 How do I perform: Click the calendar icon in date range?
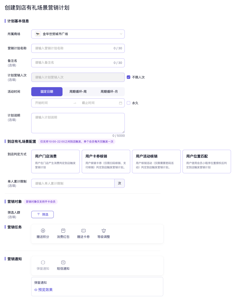tap(120, 103)
